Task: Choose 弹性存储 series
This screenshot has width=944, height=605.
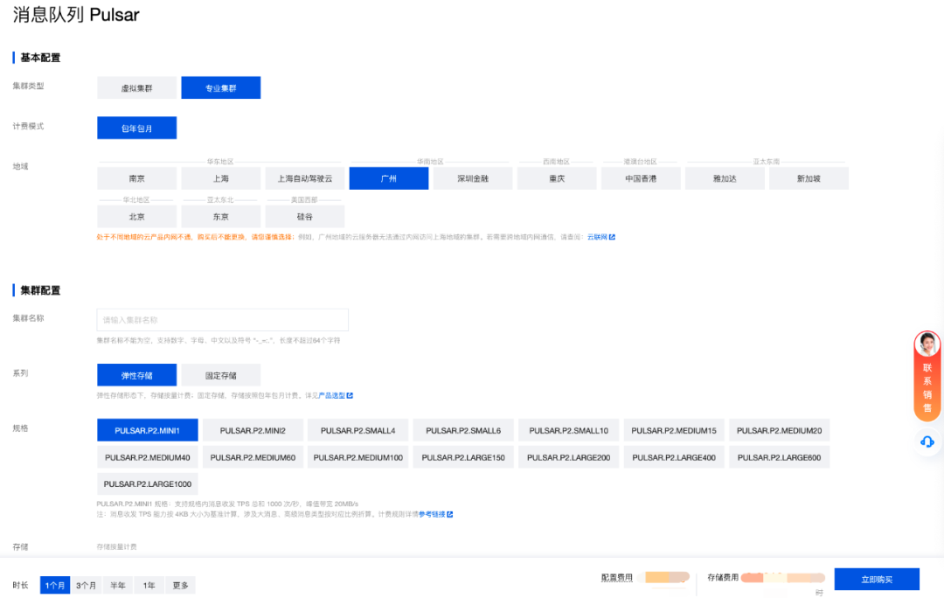Action: tap(136, 376)
